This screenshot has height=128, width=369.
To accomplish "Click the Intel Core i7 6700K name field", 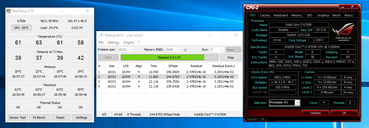I will (298, 25).
